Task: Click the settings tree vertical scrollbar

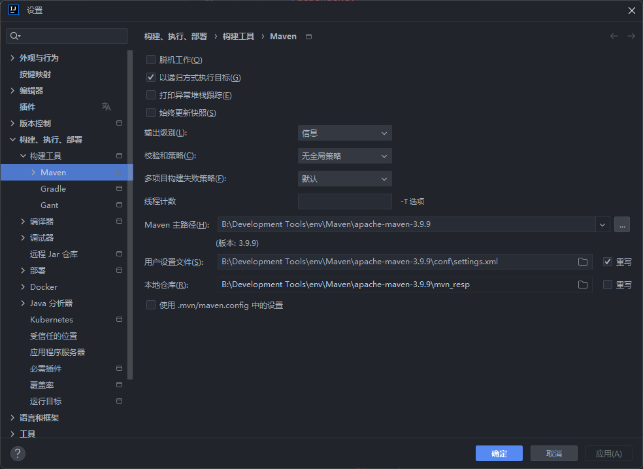Action: pyautogui.click(x=130, y=215)
